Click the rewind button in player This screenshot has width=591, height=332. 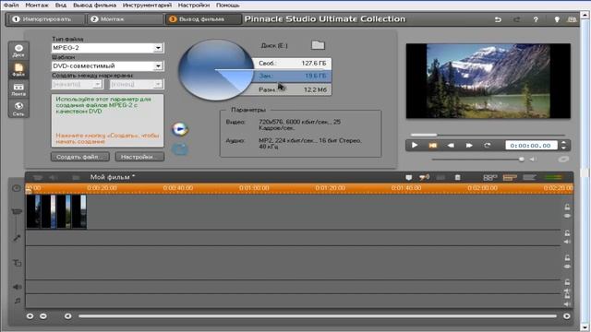pos(451,146)
